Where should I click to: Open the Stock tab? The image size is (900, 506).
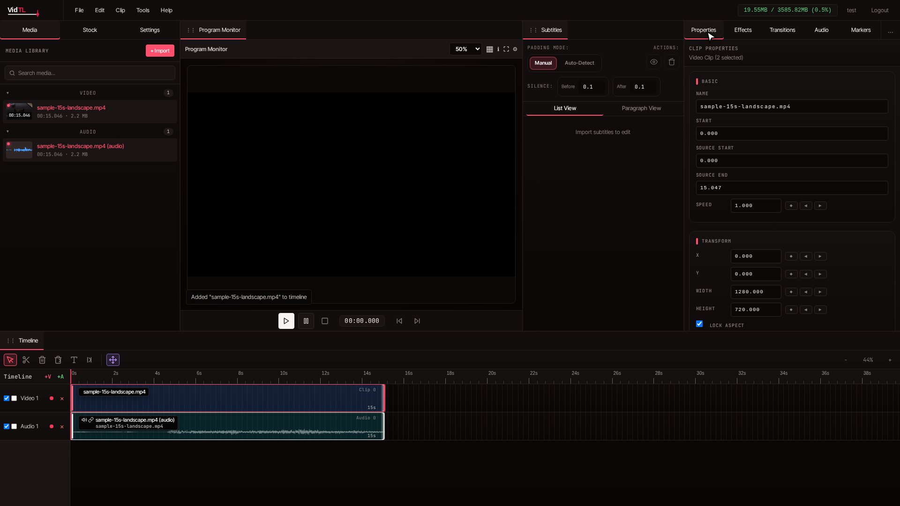[x=90, y=30]
